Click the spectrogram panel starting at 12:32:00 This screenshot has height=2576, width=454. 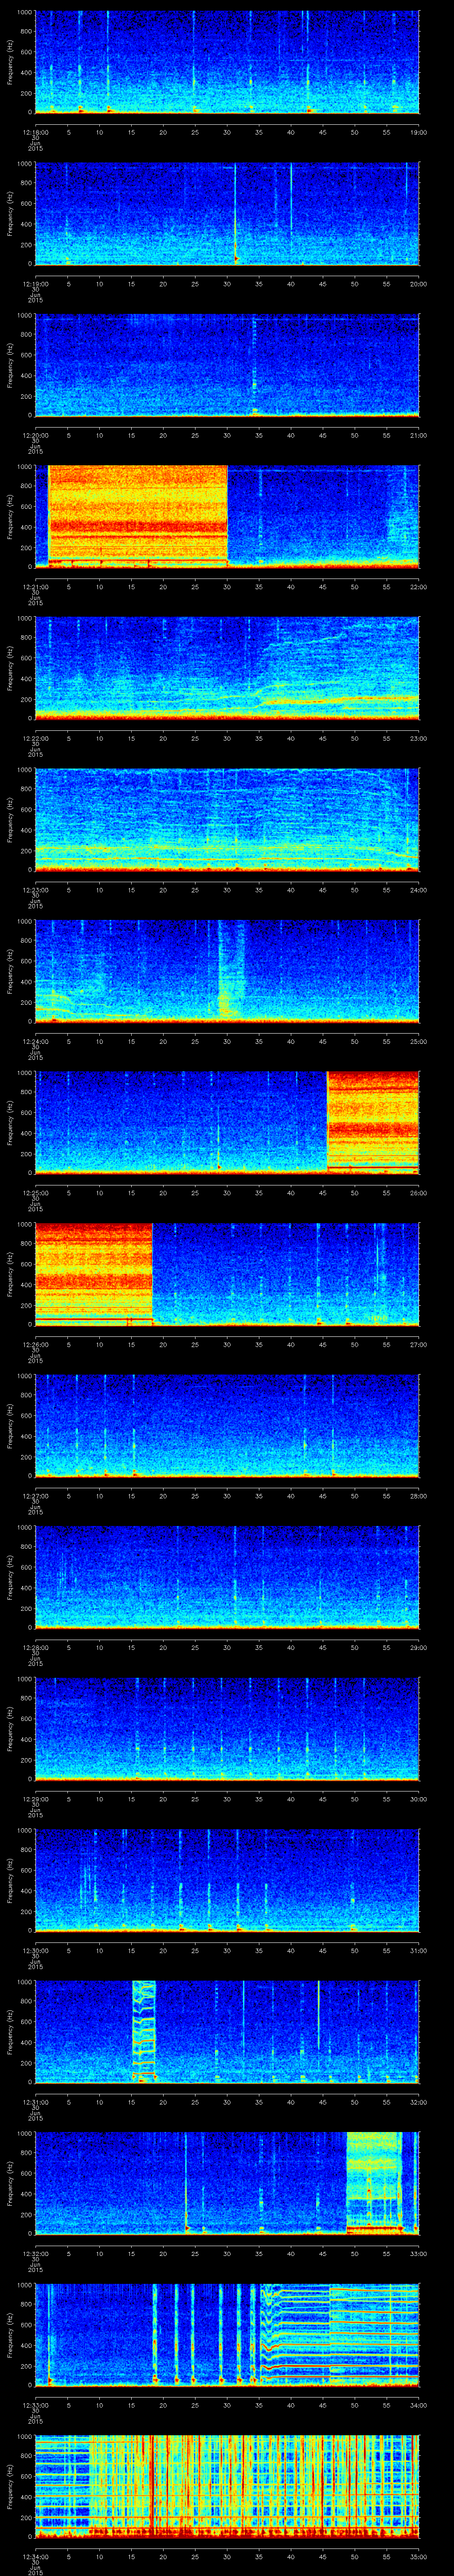click(x=227, y=2183)
